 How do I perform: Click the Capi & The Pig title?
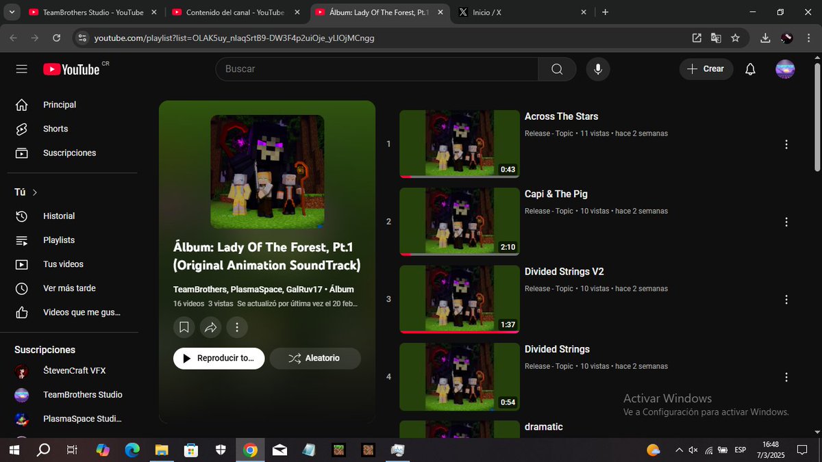[556, 194]
